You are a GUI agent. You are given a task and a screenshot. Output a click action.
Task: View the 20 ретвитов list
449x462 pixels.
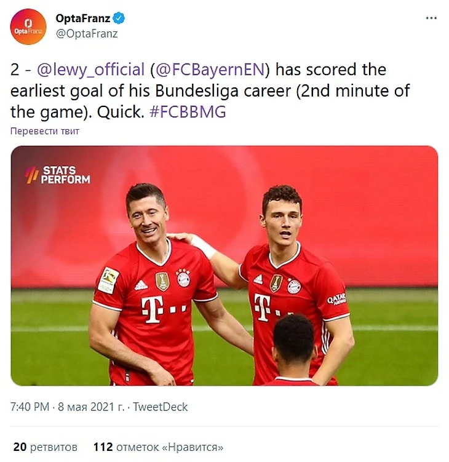(x=45, y=447)
